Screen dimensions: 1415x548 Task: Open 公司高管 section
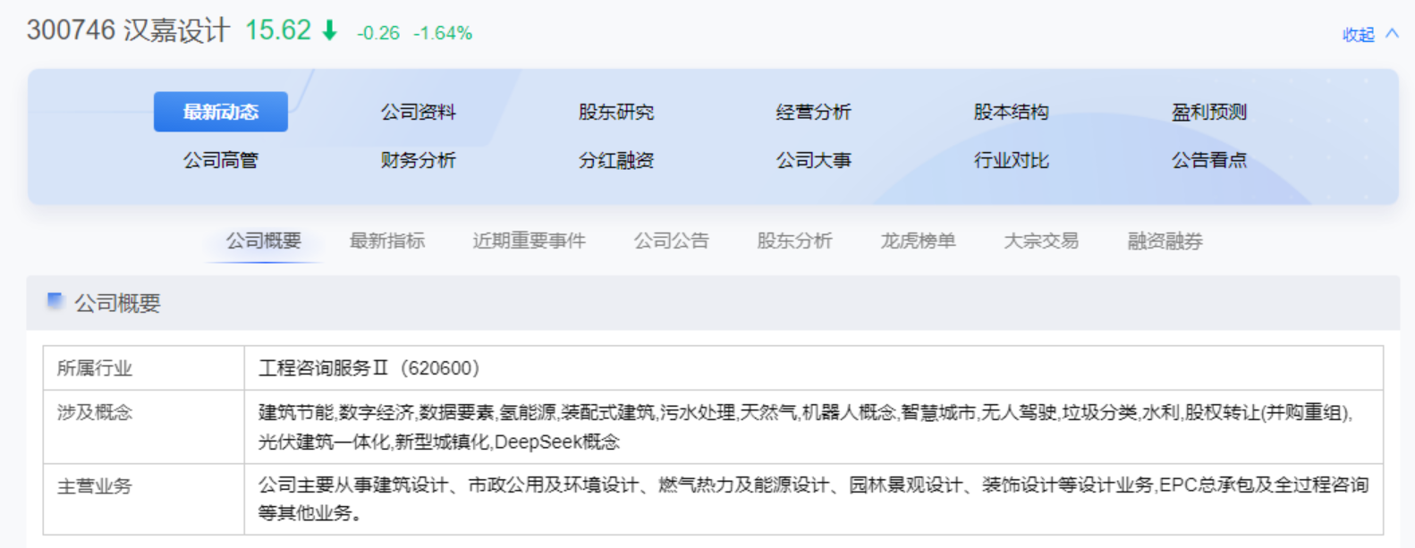click(x=221, y=160)
